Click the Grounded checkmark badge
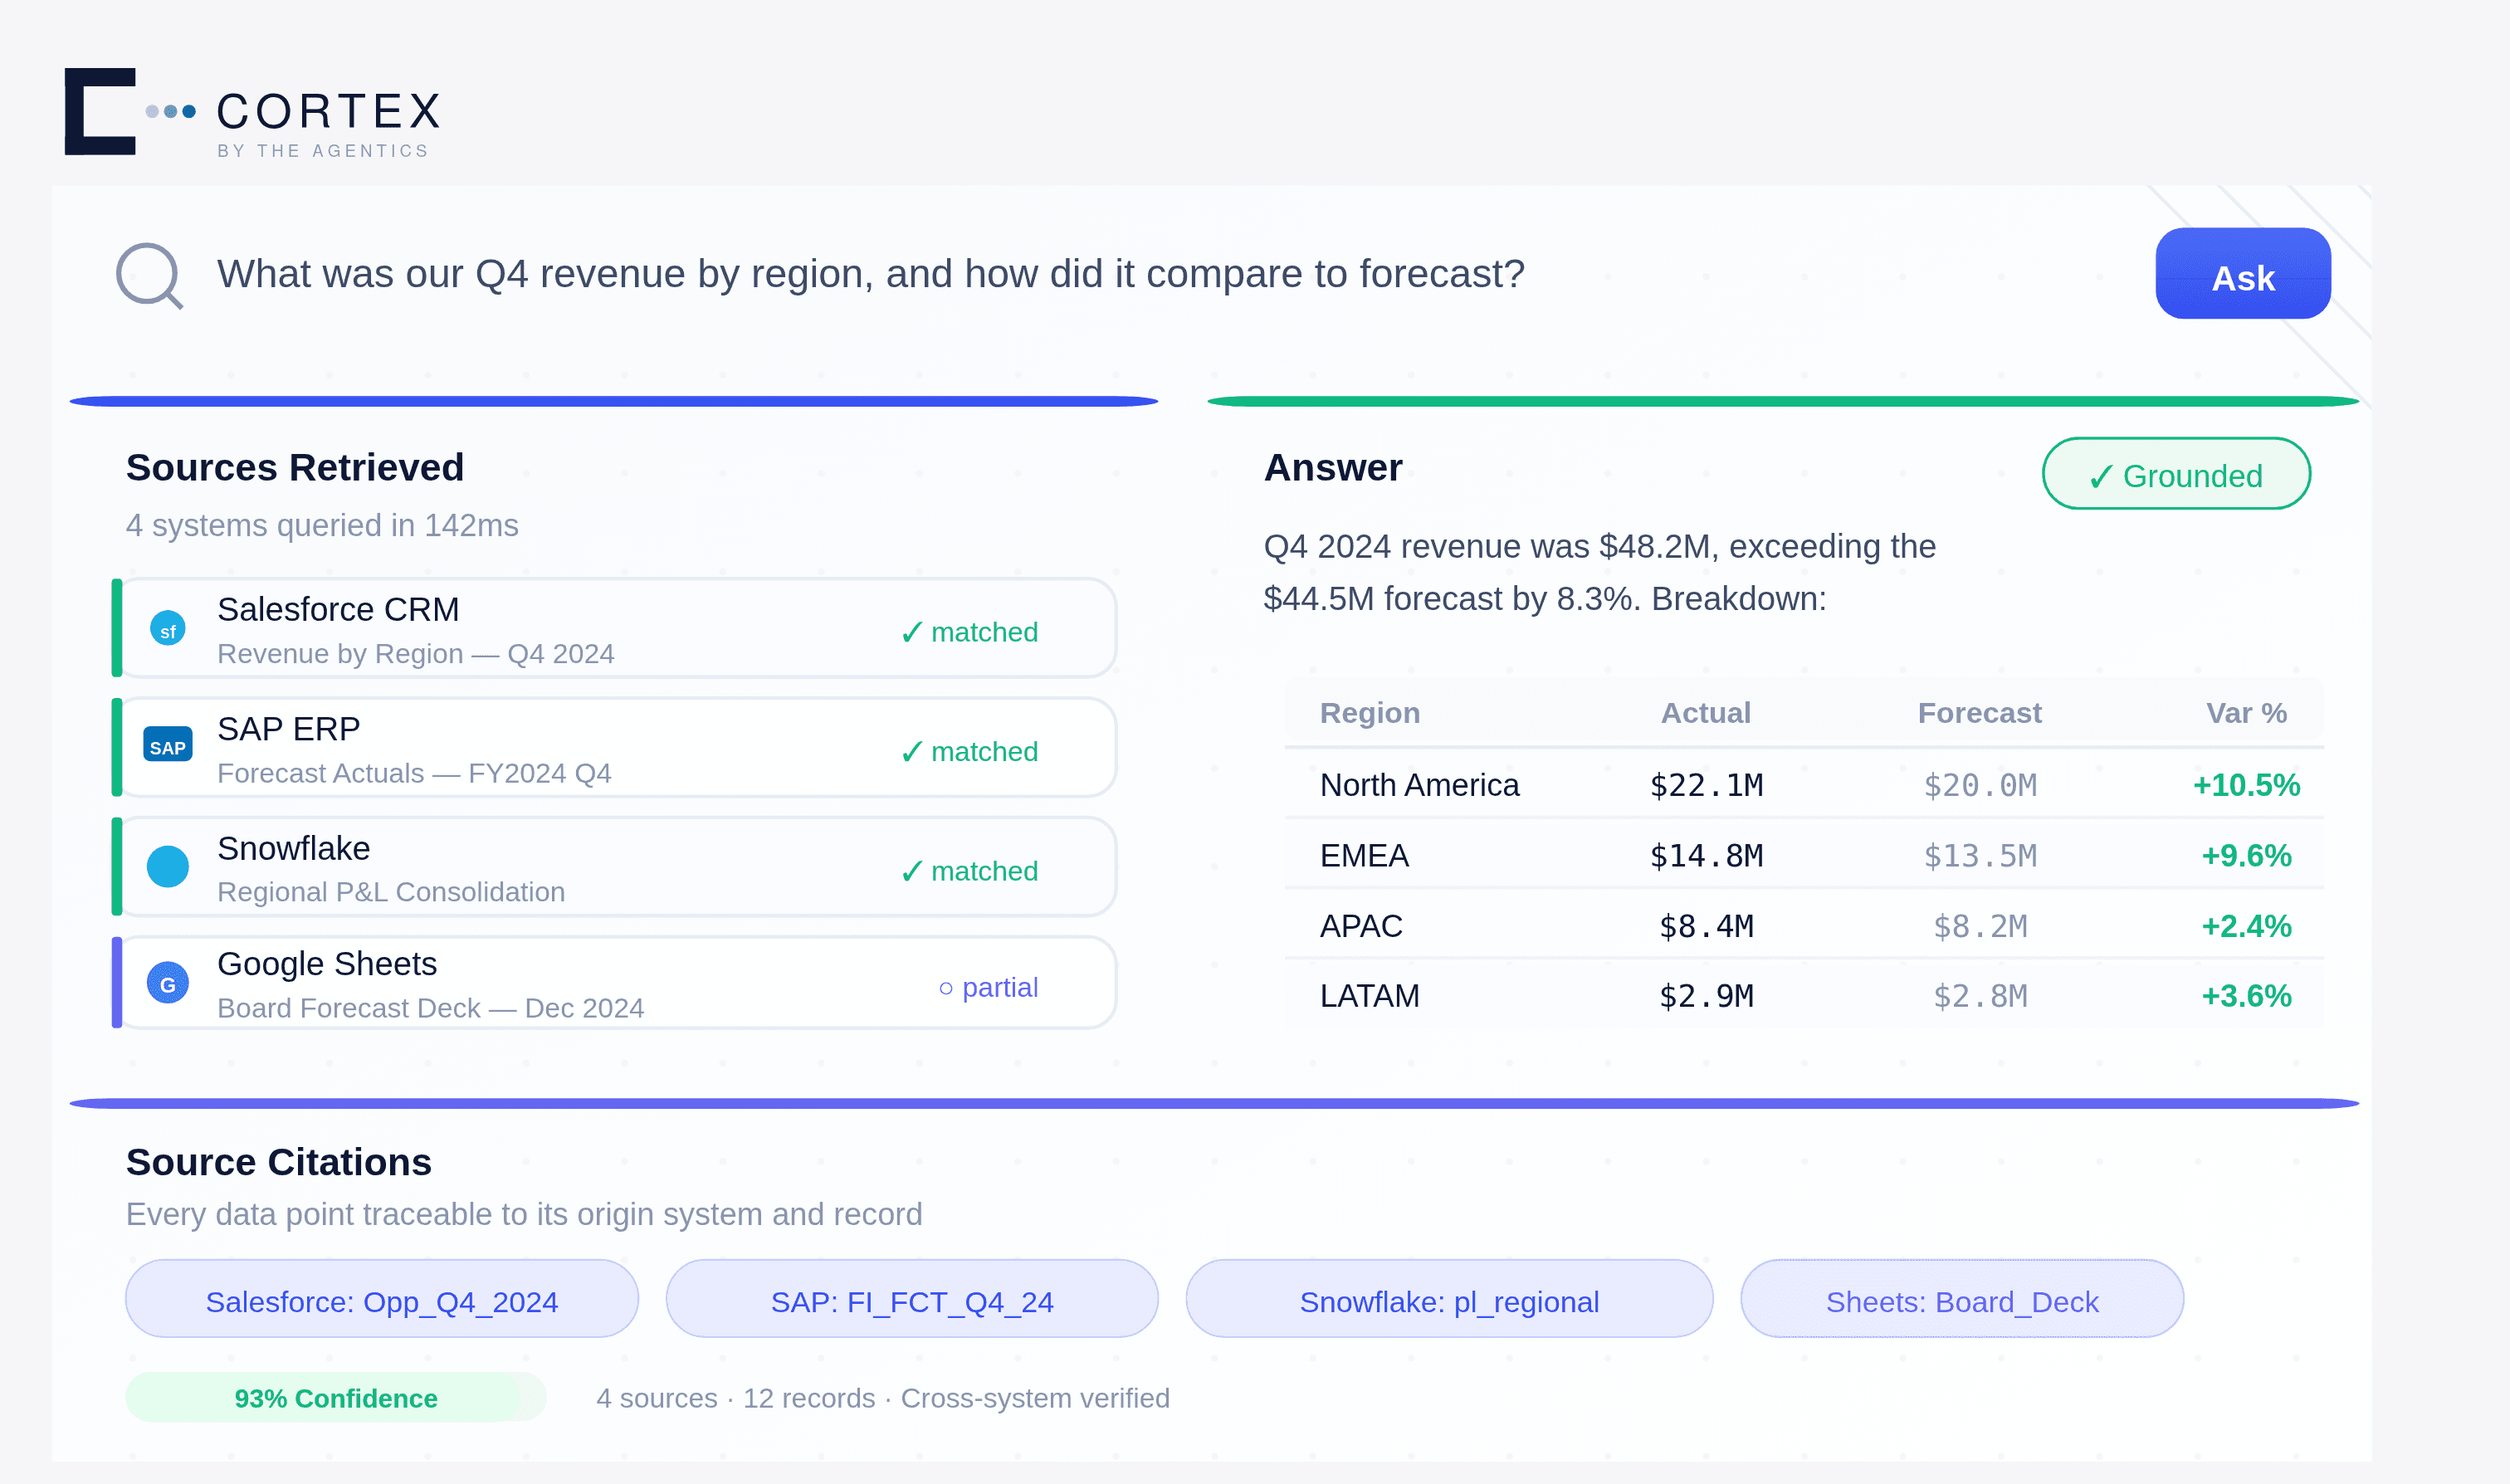2510x1484 pixels. 2175,474
